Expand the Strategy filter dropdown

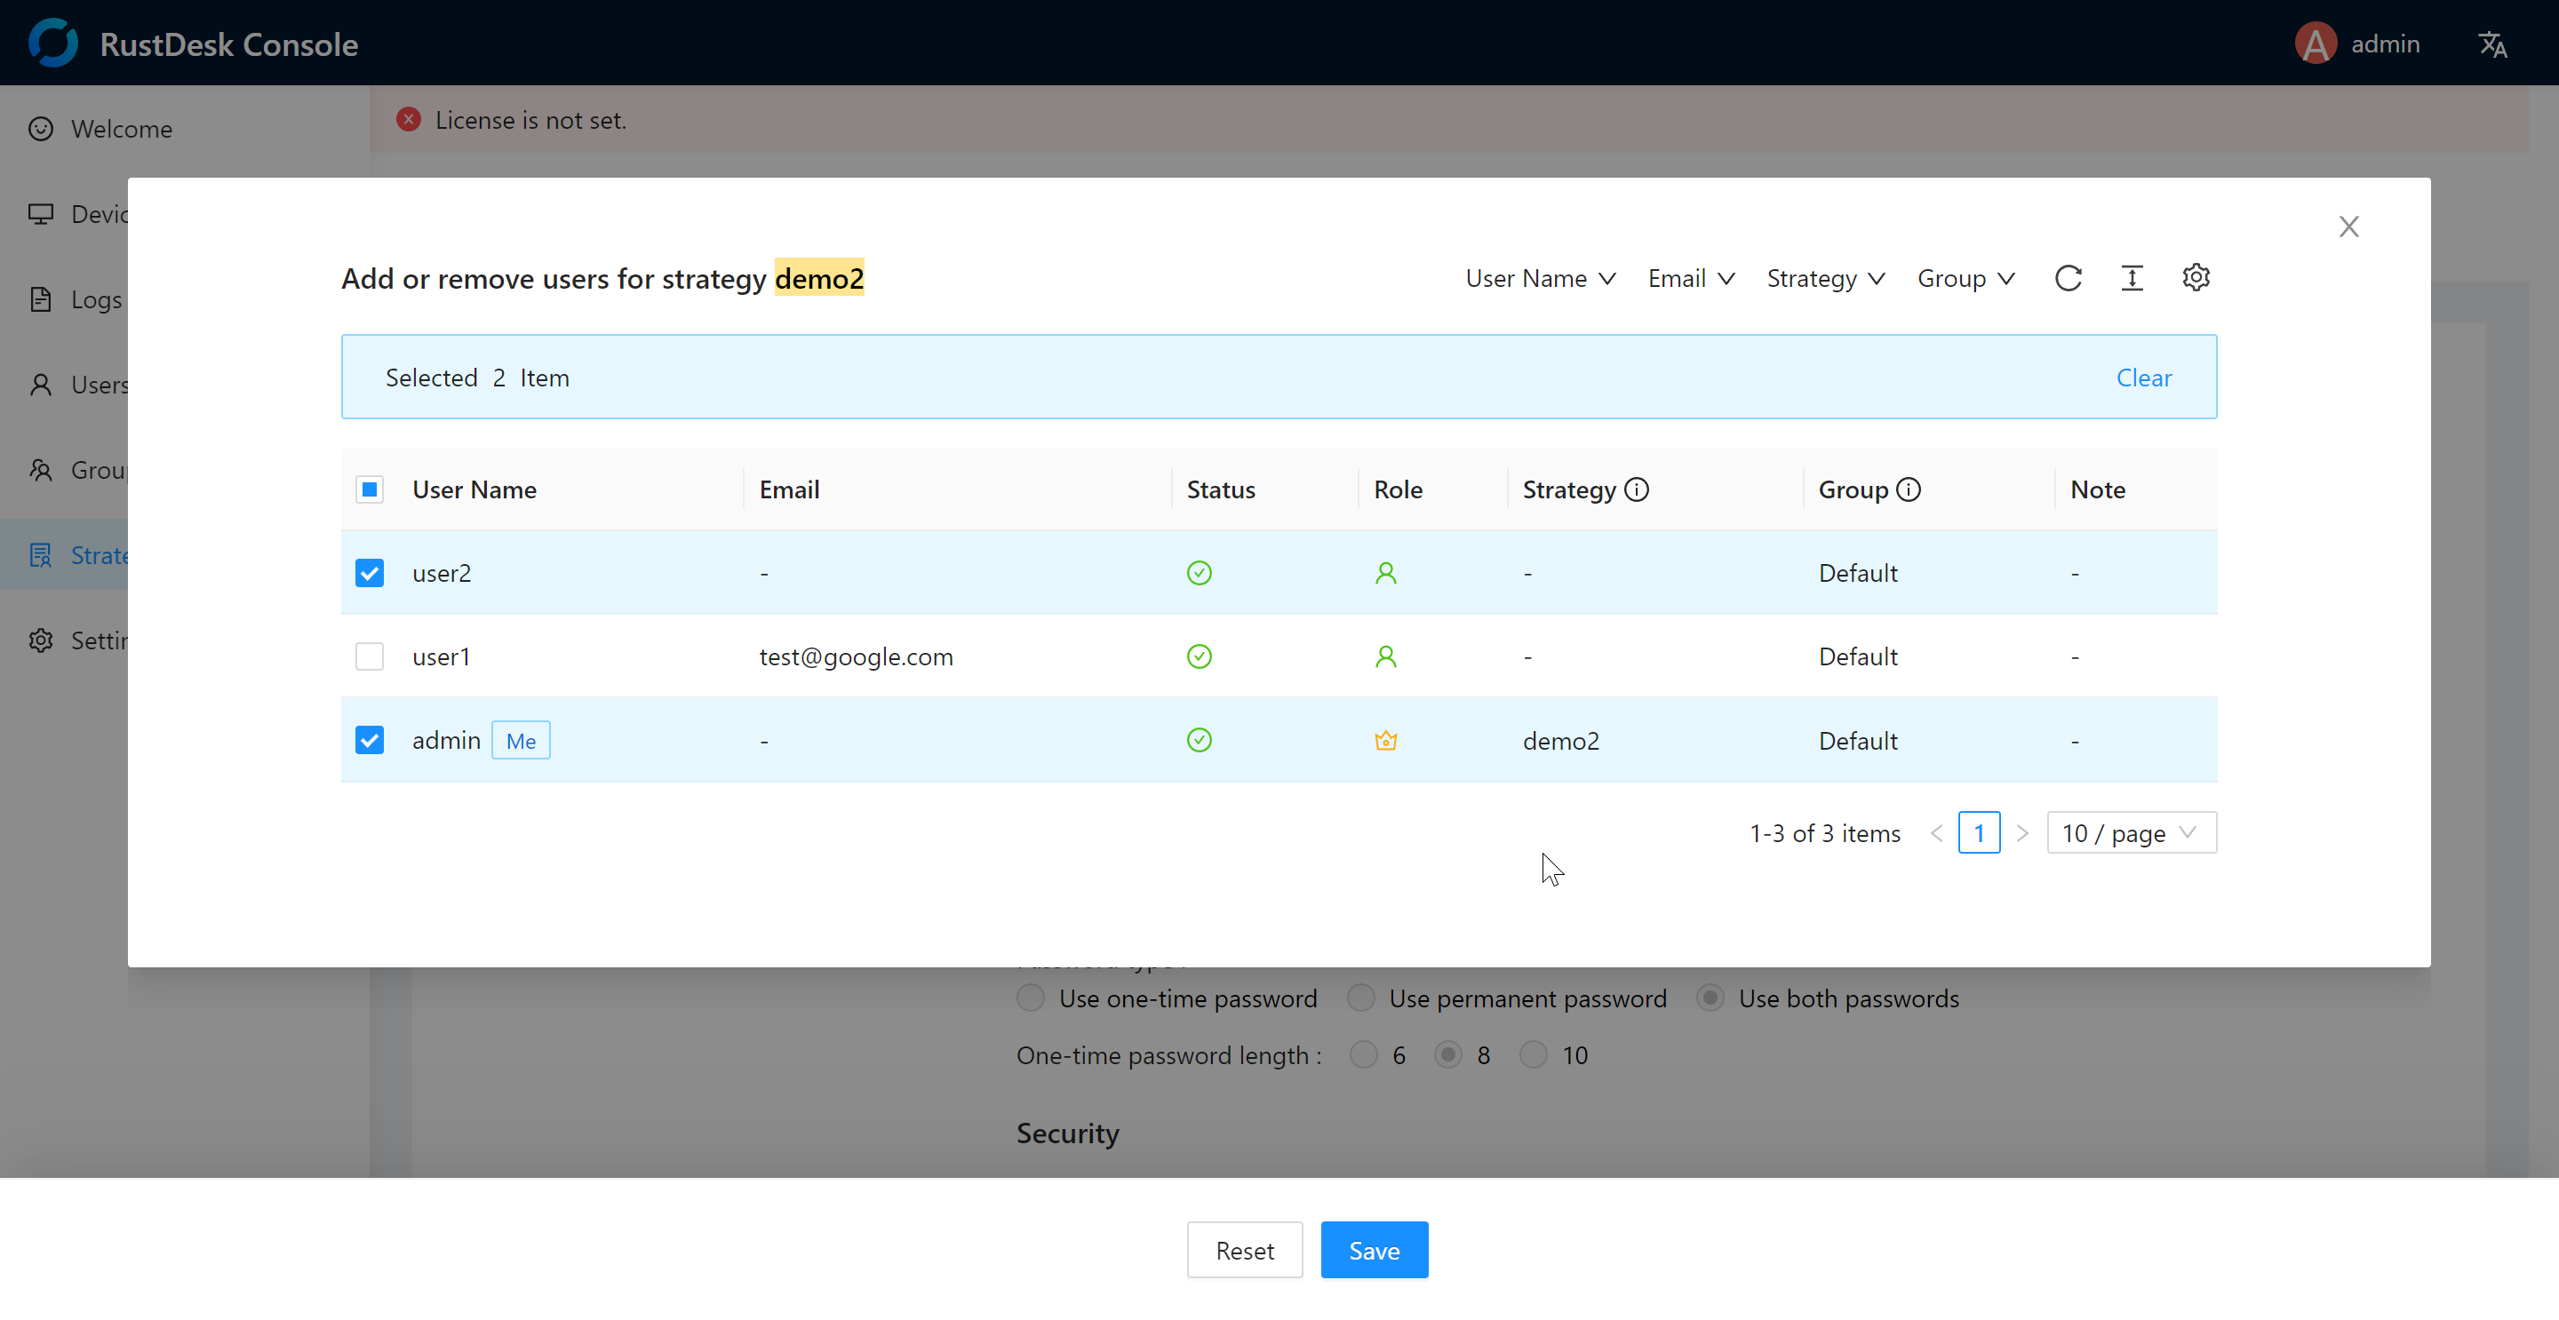pyautogui.click(x=1826, y=279)
